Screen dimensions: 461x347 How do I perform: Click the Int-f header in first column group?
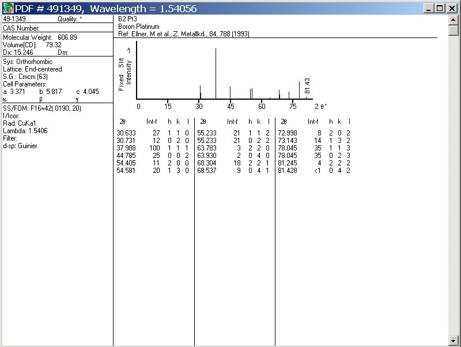click(x=152, y=122)
